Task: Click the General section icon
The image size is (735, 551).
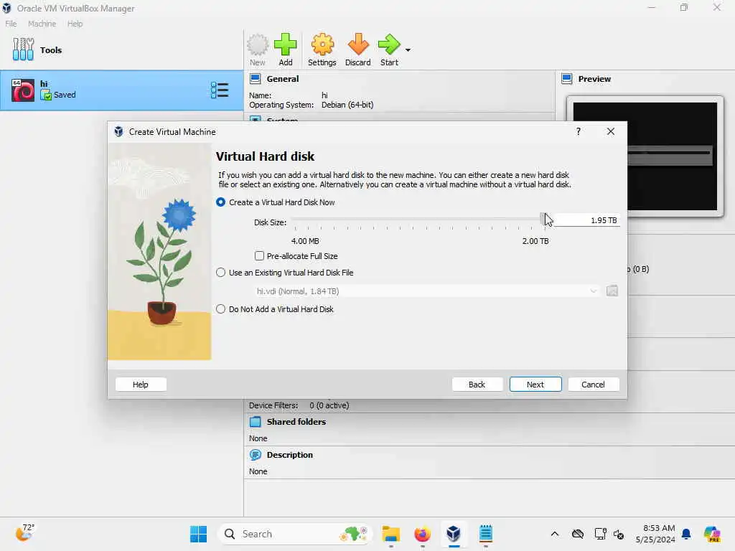Action: (x=256, y=79)
